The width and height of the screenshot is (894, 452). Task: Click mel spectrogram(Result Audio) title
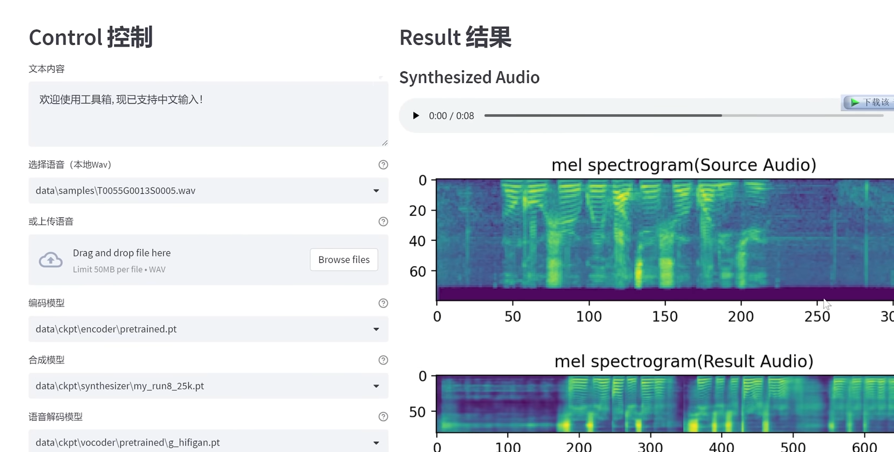click(684, 361)
